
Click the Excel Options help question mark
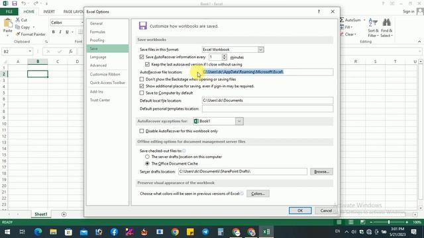[319, 12]
